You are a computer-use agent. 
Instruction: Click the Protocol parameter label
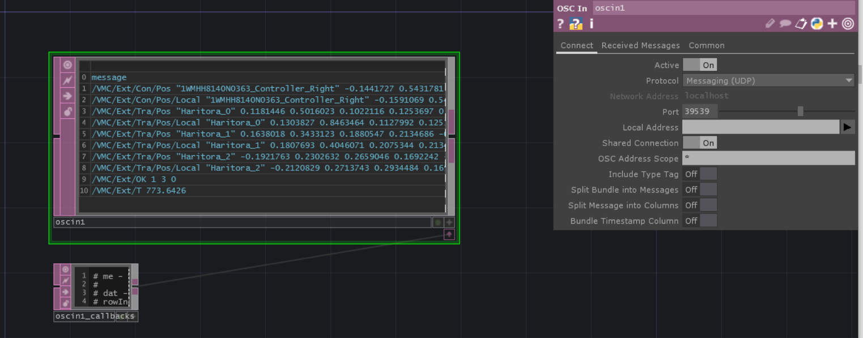pyautogui.click(x=662, y=81)
